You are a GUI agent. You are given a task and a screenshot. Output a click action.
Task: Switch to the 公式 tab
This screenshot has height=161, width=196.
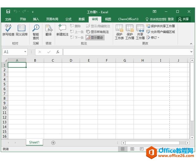68,19
